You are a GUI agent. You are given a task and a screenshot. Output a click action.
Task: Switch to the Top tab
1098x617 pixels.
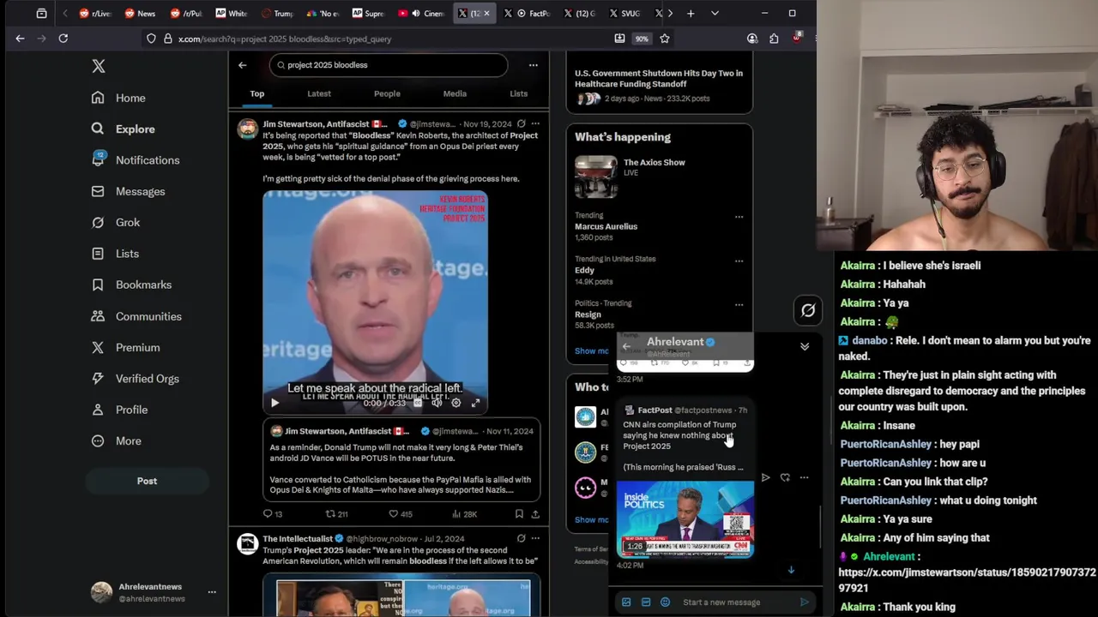click(x=257, y=93)
